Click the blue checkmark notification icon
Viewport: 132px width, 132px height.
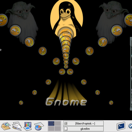[x=130, y=126]
